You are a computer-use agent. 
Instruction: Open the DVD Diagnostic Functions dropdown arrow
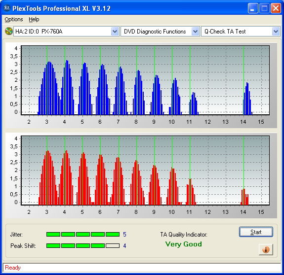coord(195,32)
